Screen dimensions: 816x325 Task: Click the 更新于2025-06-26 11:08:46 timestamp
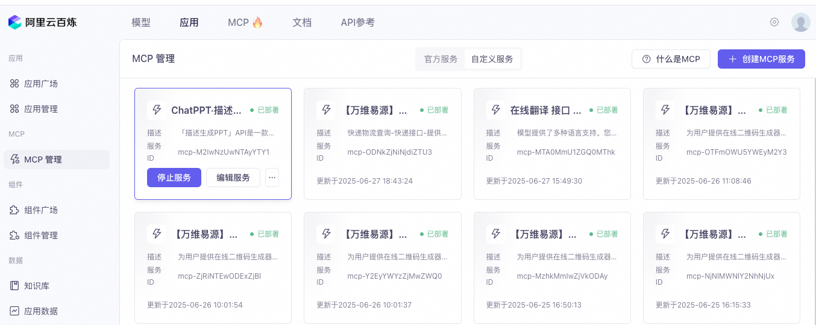click(x=703, y=181)
